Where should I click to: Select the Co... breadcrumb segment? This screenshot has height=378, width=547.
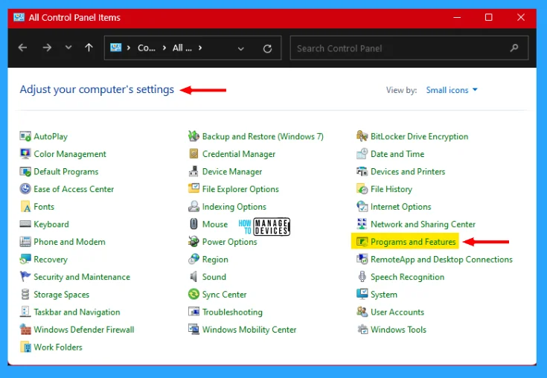[x=147, y=48]
